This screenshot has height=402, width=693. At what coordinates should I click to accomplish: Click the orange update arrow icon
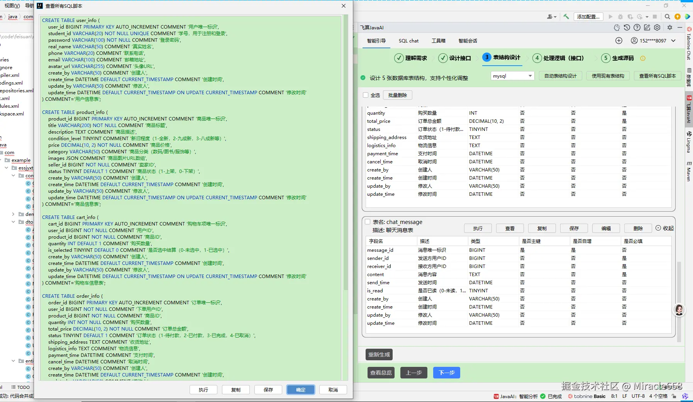tap(678, 17)
